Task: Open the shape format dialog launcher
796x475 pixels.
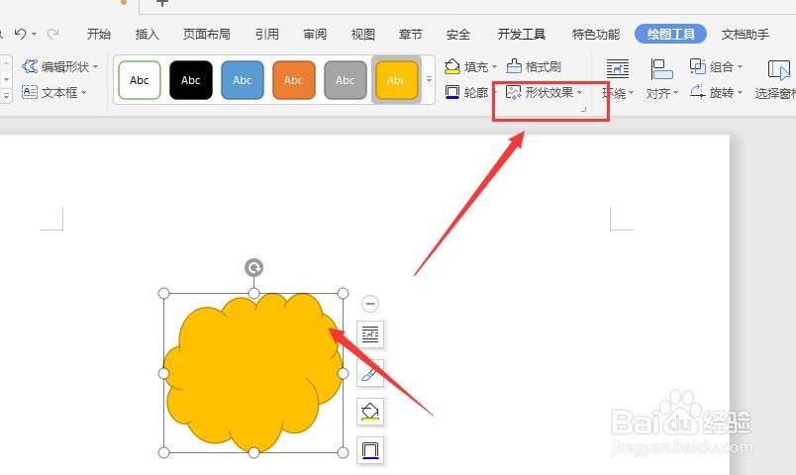Action: click(583, 109)
